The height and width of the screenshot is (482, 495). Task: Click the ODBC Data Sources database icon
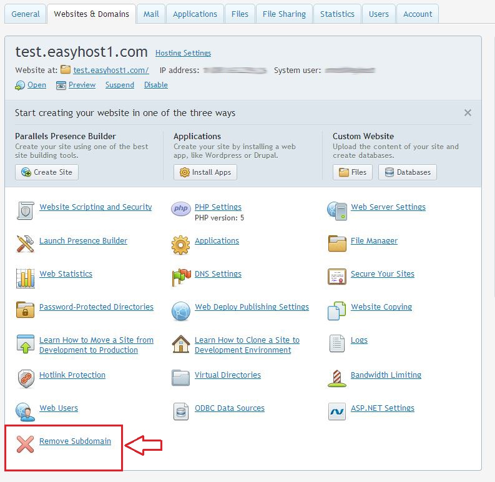point(181,411)
